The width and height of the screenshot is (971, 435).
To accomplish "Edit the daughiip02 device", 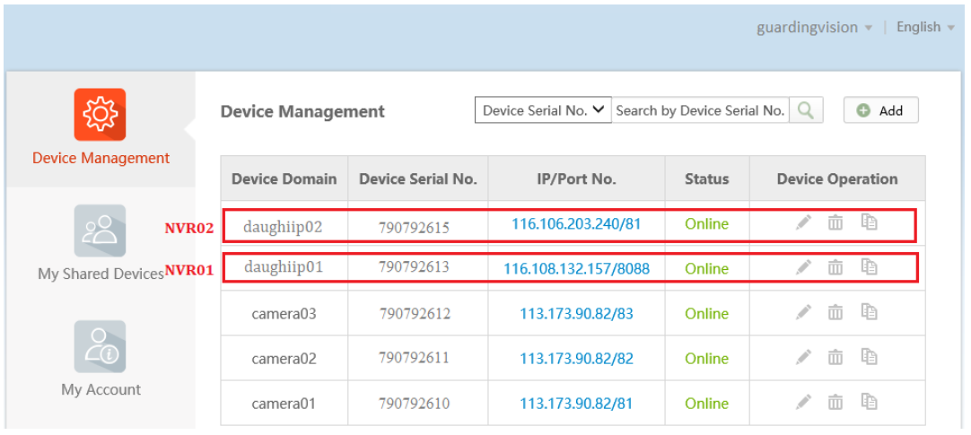I will 803,222.
